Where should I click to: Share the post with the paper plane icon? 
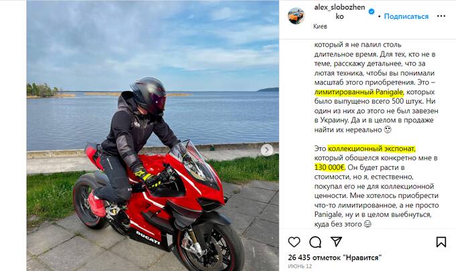(x=336, y=242)
